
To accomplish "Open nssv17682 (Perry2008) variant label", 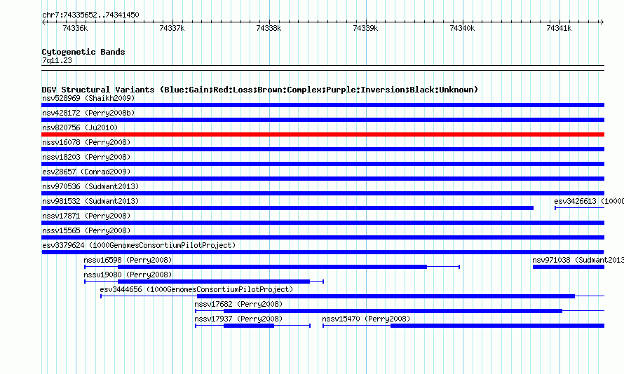I will click(238, 304).
